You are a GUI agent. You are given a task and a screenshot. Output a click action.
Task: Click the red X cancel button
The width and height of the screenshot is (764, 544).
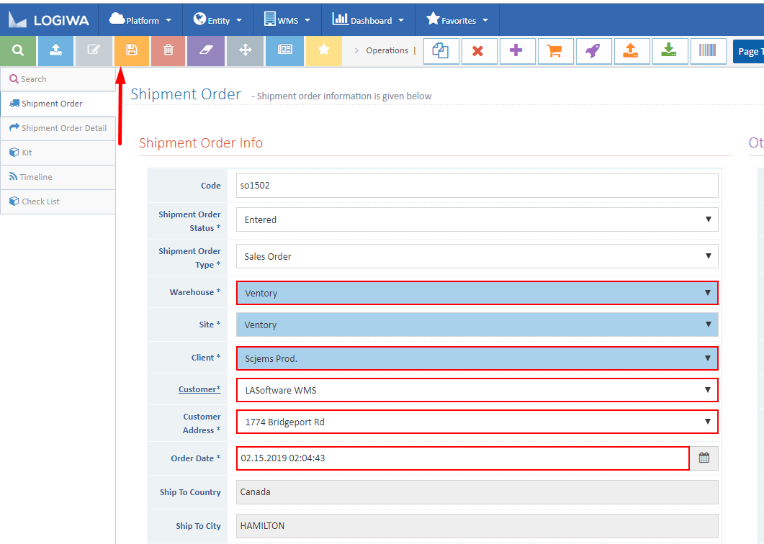tap(479, 51)
